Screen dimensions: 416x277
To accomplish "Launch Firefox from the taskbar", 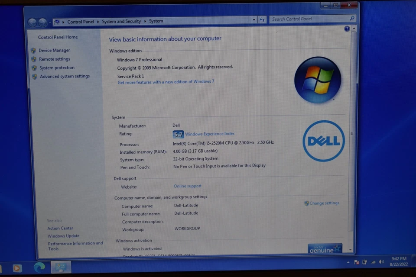I will 17,268.
